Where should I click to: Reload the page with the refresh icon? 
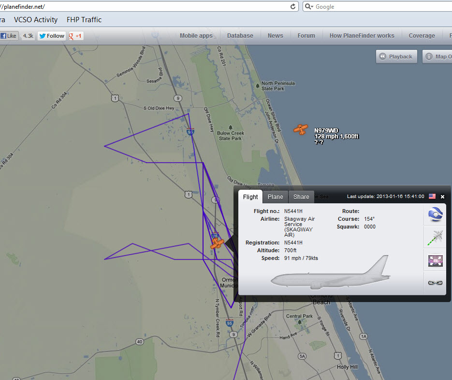point(293,7)
